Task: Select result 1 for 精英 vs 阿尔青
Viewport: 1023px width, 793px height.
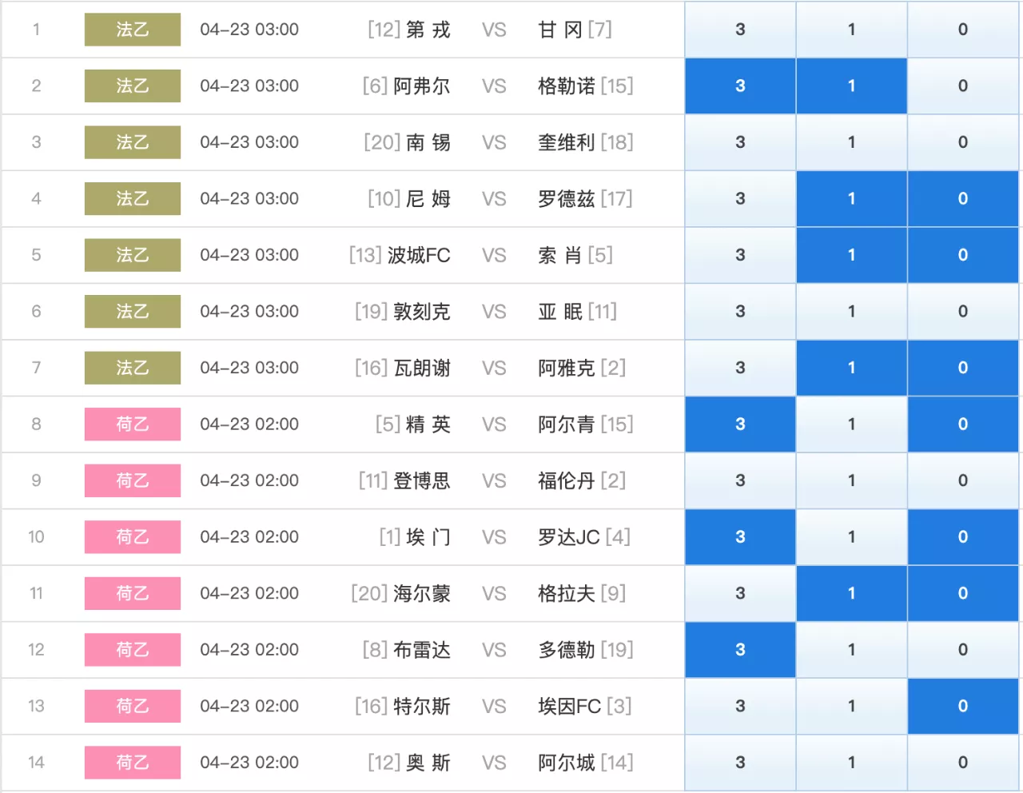Action: pos(851,424)
